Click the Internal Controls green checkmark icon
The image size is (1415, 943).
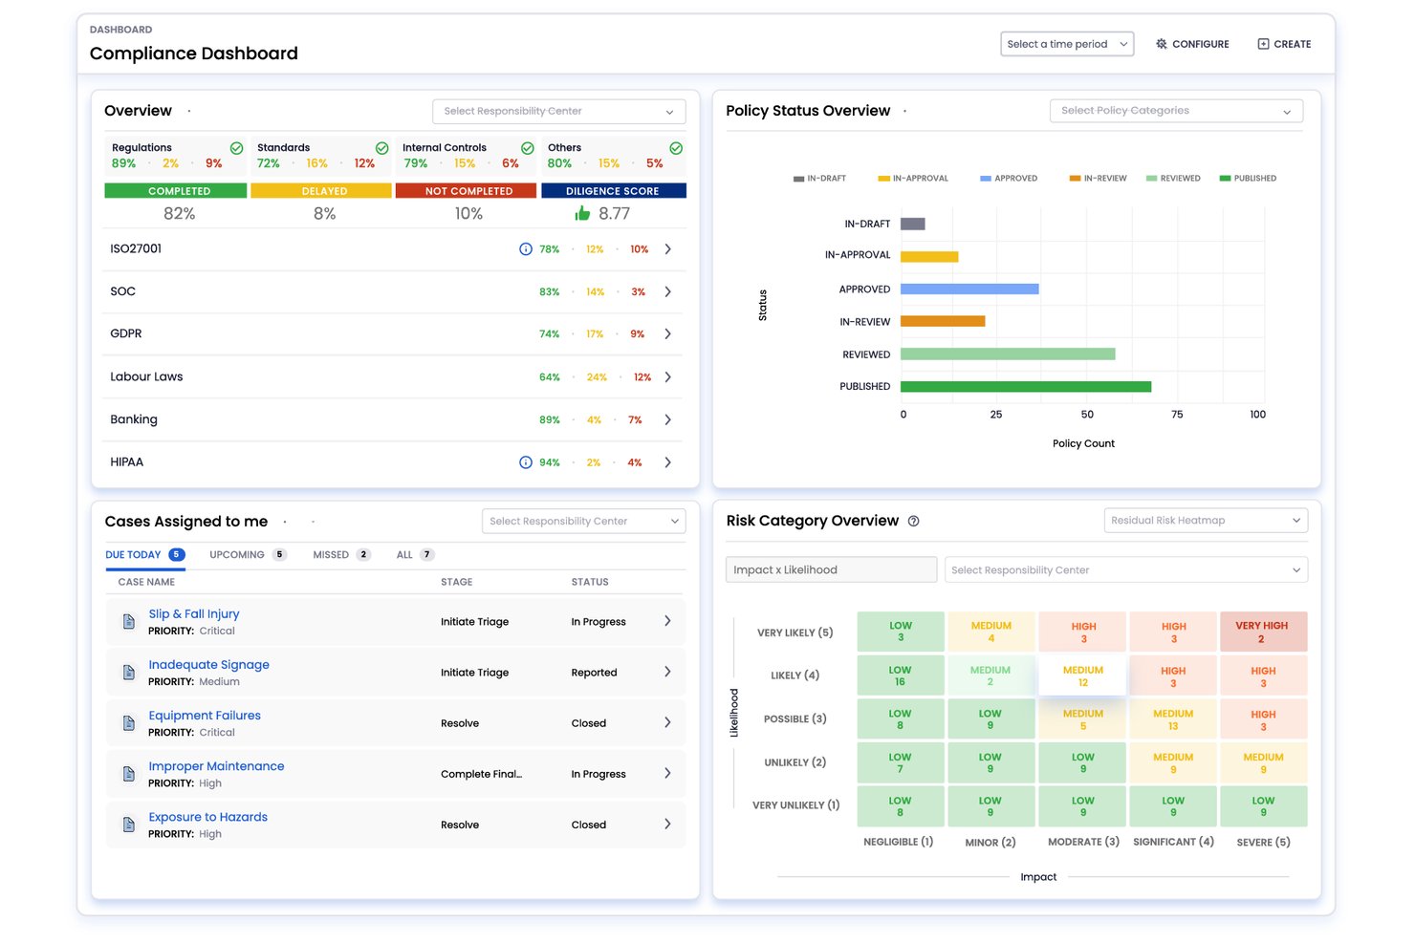[x=527, y=148]
